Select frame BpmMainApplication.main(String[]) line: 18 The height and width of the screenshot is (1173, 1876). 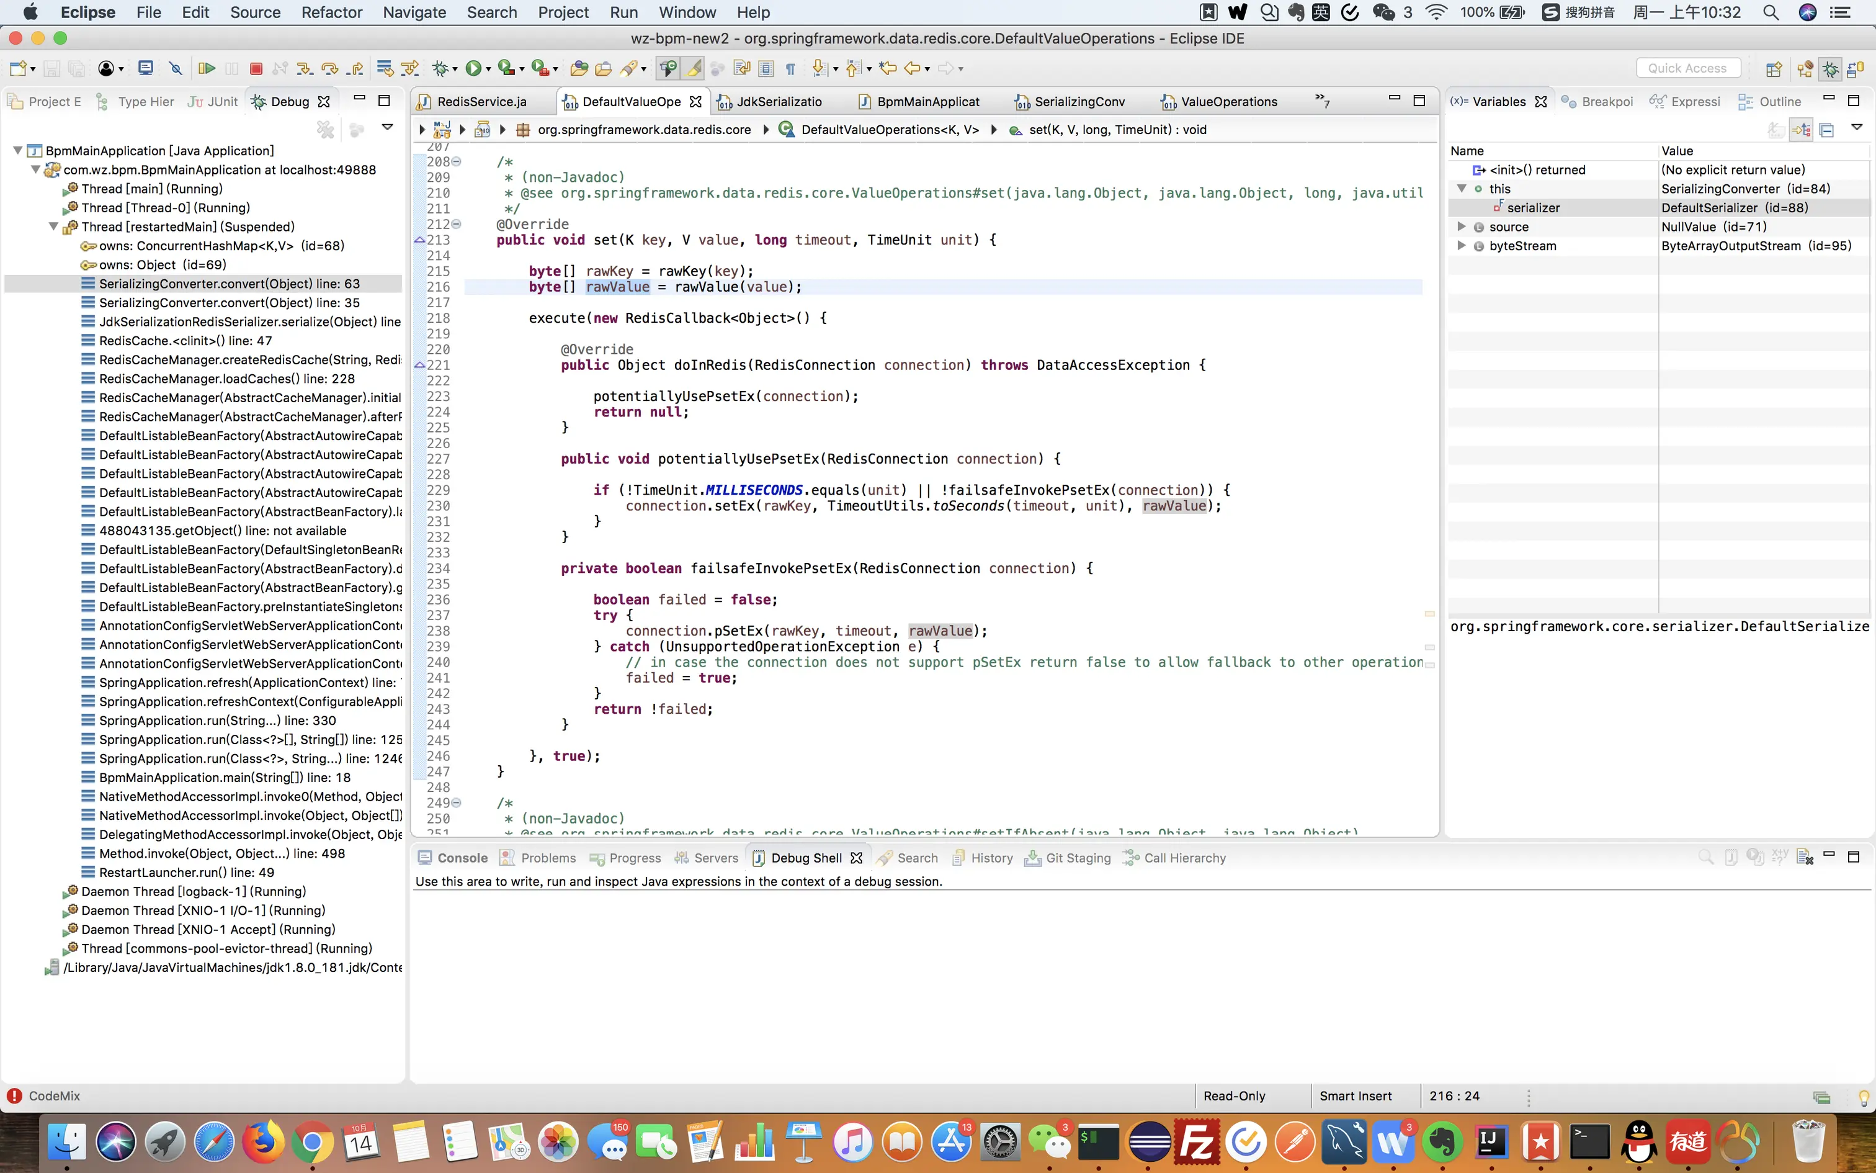tap(225, 777)
